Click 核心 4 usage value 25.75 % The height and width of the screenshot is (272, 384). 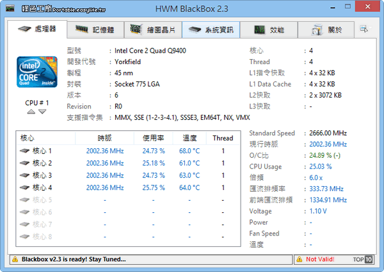154,188
